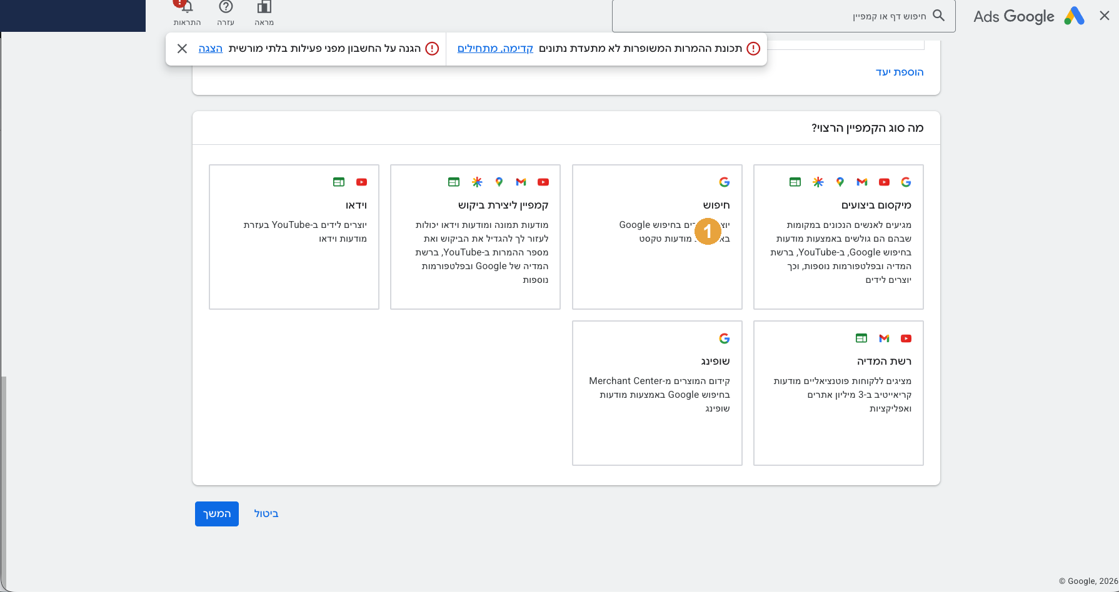Dismiss the notification banner with its X
The height and width of the screenshot is (592, 1119).
click(182, 49)
